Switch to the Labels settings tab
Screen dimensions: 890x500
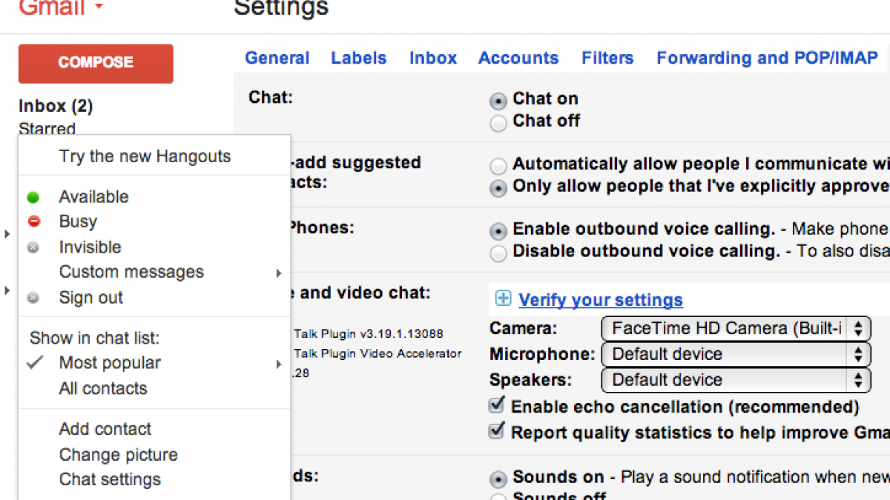click(358, 58)
